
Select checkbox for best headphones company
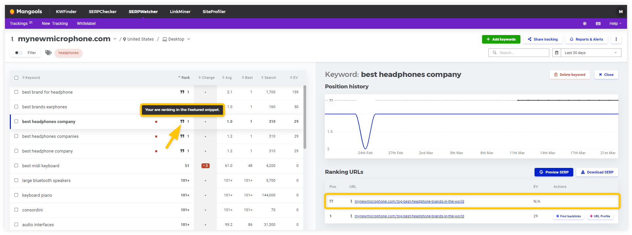[16, 121]
